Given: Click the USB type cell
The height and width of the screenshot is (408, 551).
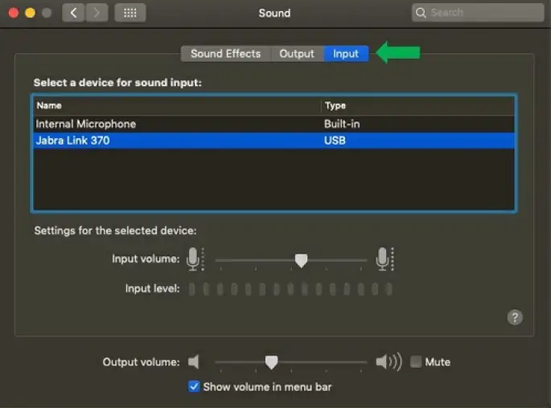Looking at the screenshot, I should [335, 141].
